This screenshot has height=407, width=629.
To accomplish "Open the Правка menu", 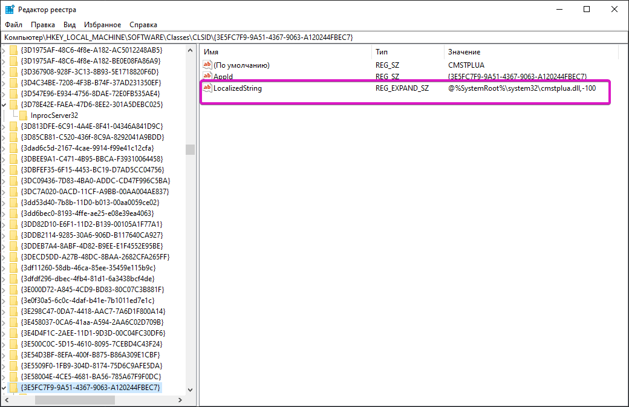I will click(42, 25).
